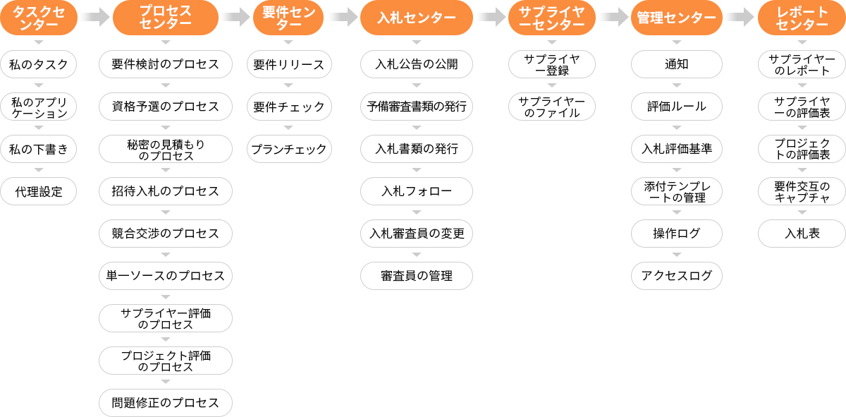Open 私のタスク item
846x417 pixels.
[x=38, y=64]
